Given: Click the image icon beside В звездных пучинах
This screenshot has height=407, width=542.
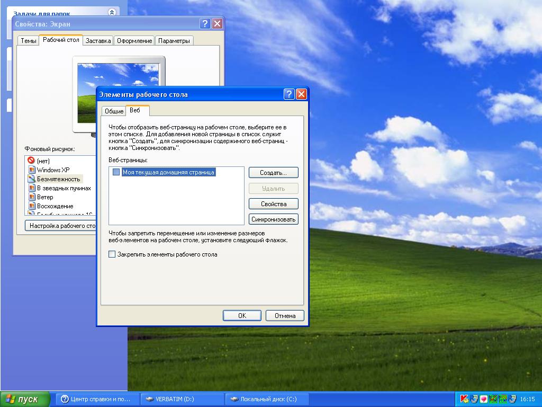Looking at the screenshot, I should point(32,188).
